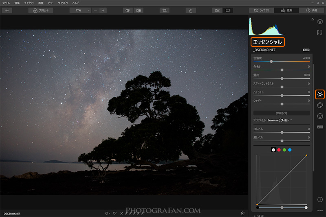Zoom out with the minus button
Screen dimensions: 326x217
click(95, 11)
